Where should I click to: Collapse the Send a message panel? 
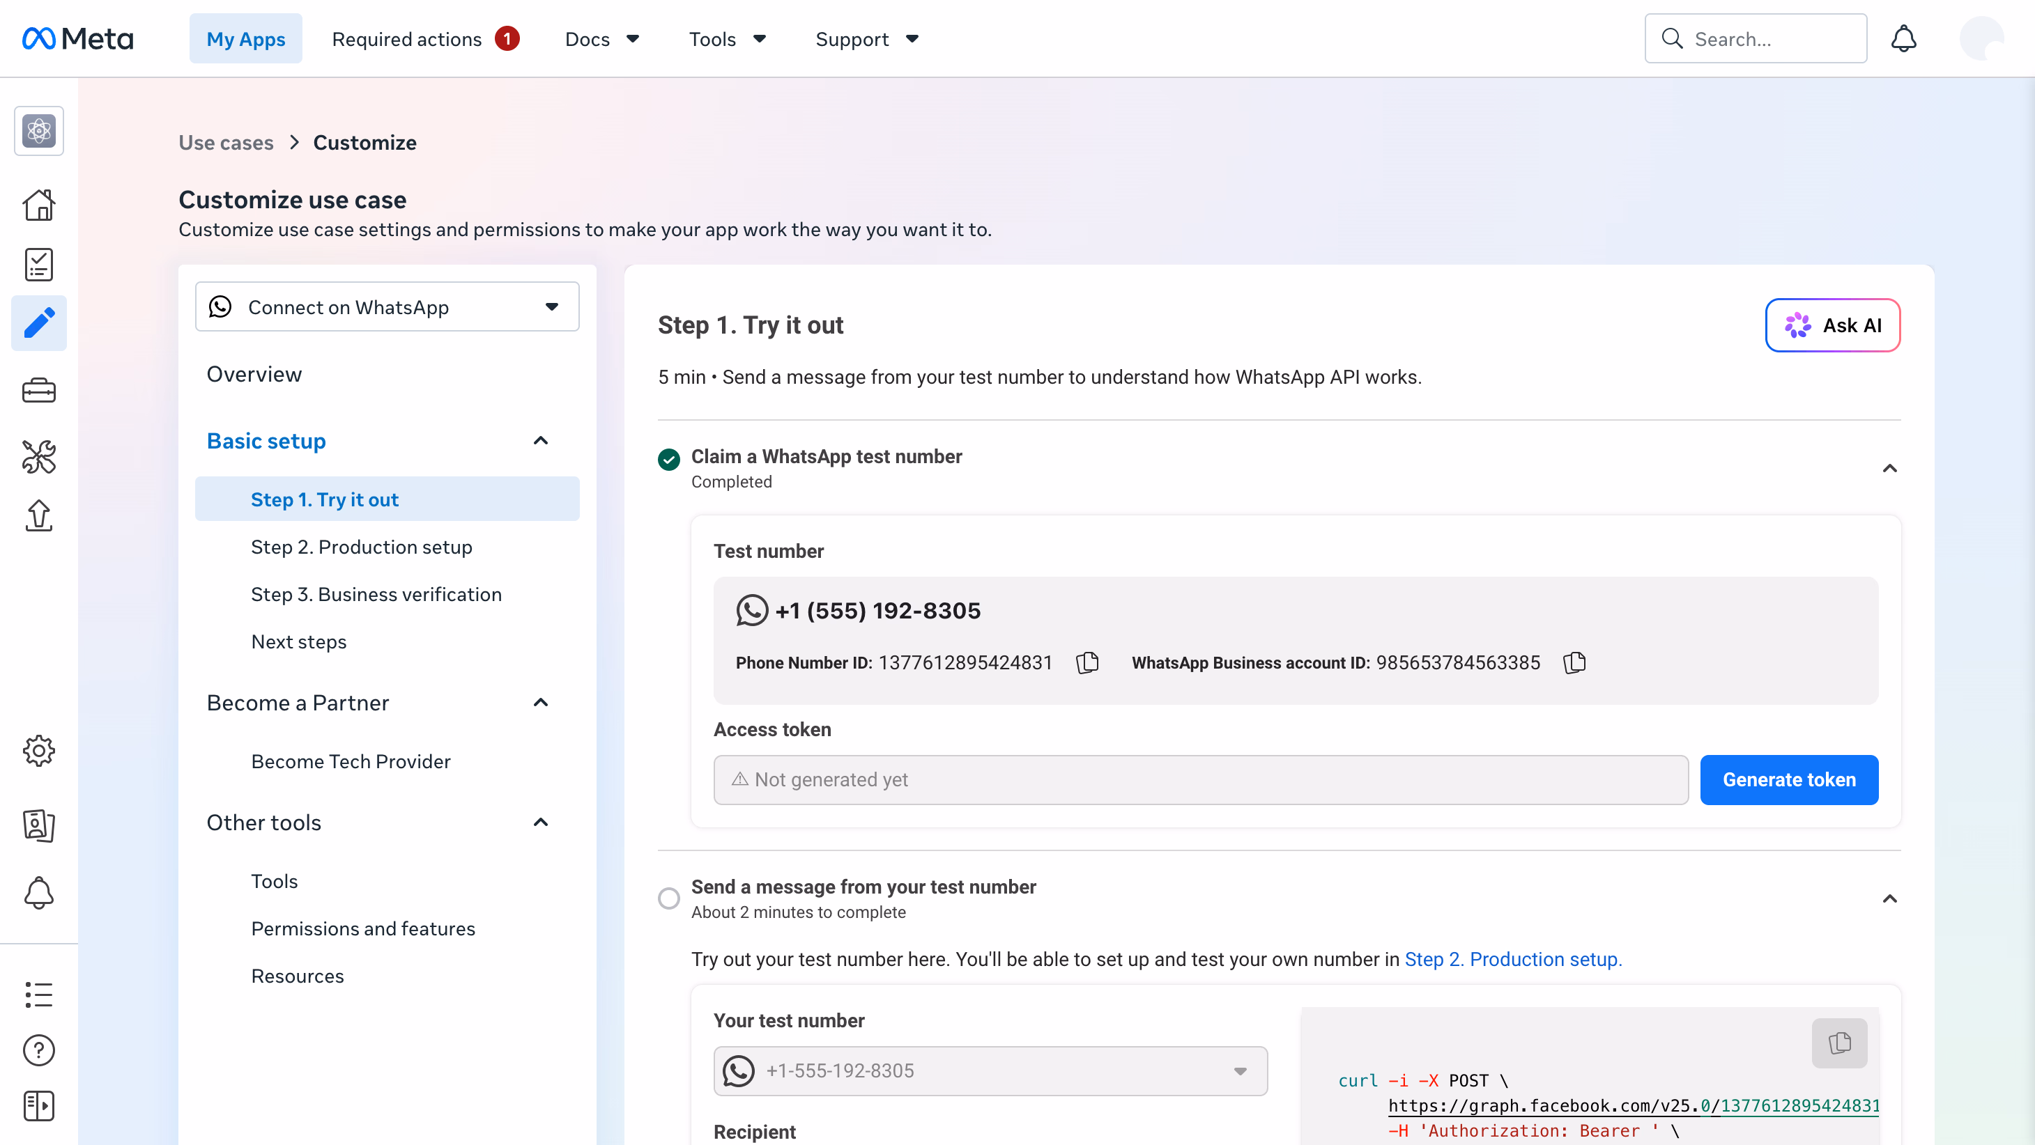(x=1889, y=898)
